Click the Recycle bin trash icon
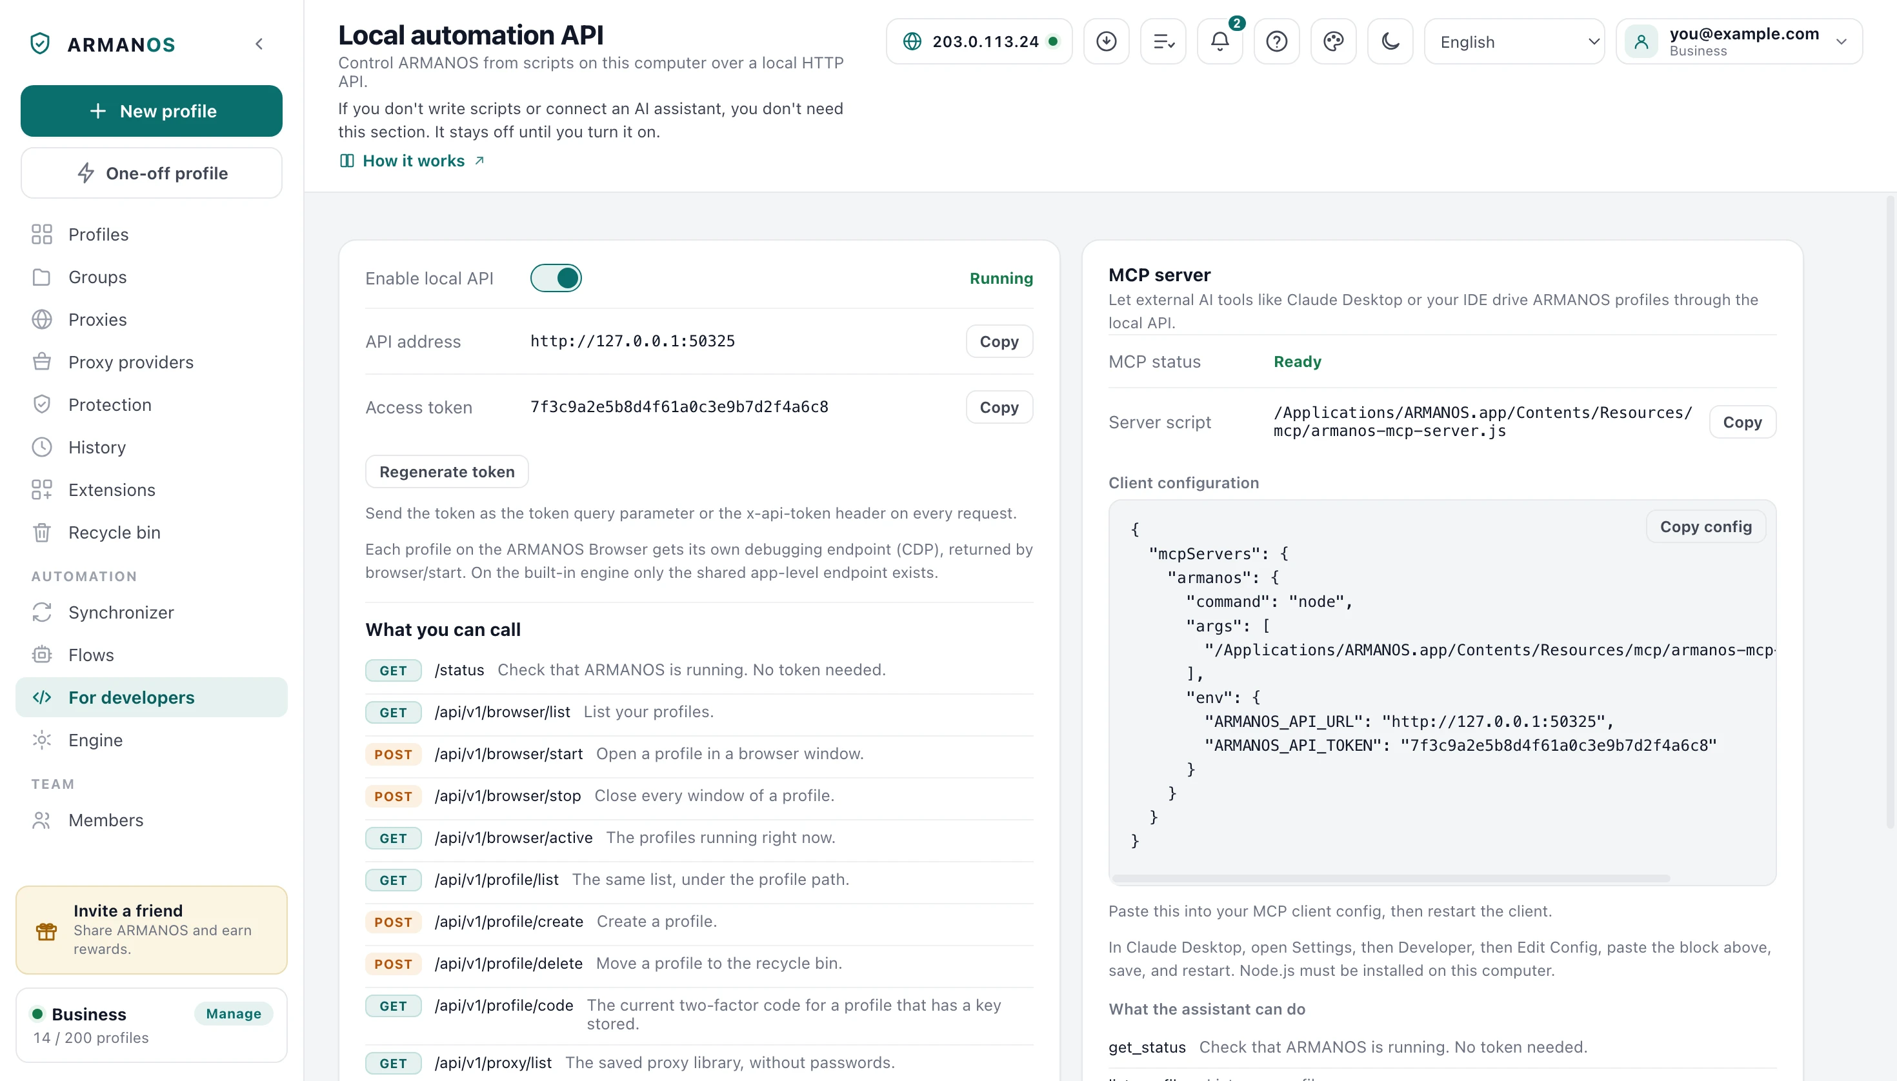Image resolution: width=1897 pixels, height=1081 pixels. tap(41, 532)
